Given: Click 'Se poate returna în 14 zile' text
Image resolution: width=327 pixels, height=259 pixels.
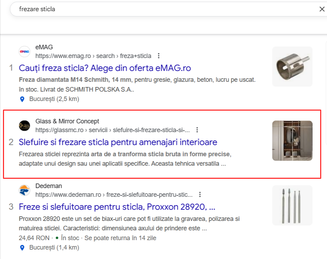Looking at the screenshot, I should pyautogui.click(x=120, y=238).
